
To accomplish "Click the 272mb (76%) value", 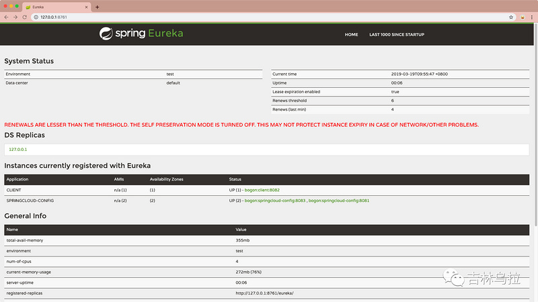I will 248,272.
